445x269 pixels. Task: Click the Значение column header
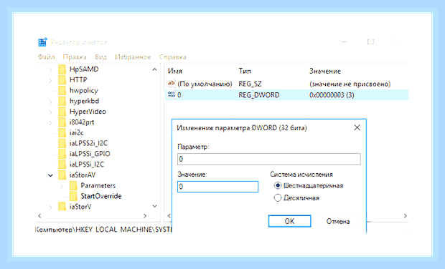324,71
